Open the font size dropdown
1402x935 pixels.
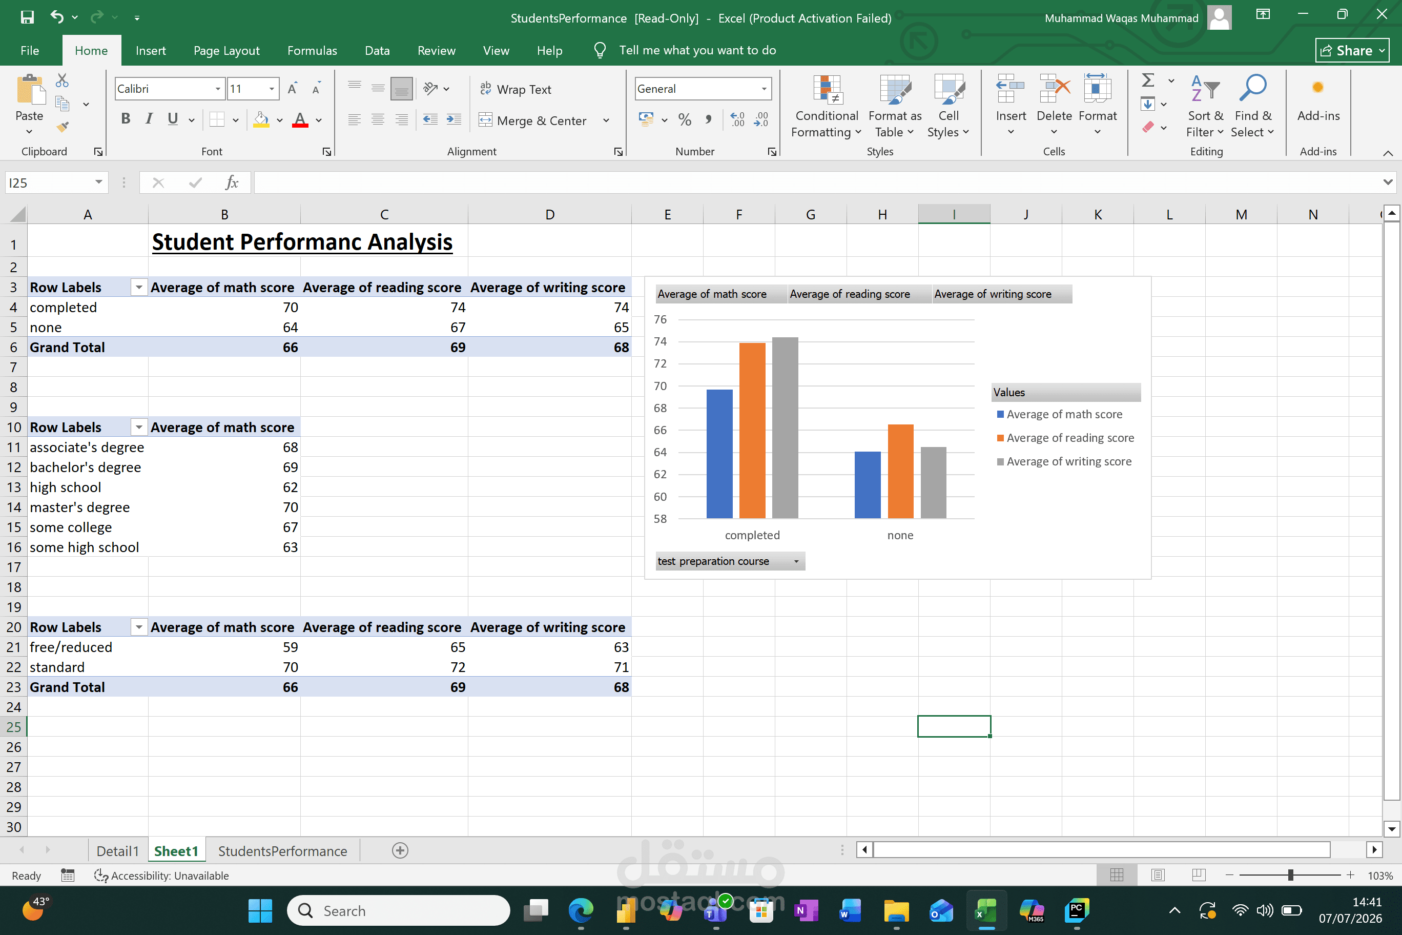coord(272,89)
